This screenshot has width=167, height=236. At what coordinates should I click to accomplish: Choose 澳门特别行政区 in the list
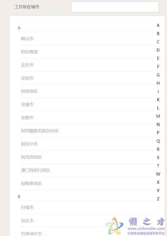87,170
